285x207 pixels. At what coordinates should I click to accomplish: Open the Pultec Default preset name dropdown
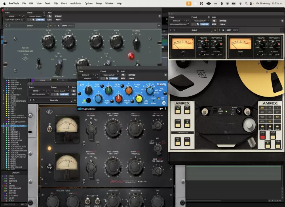click(30, 26)
